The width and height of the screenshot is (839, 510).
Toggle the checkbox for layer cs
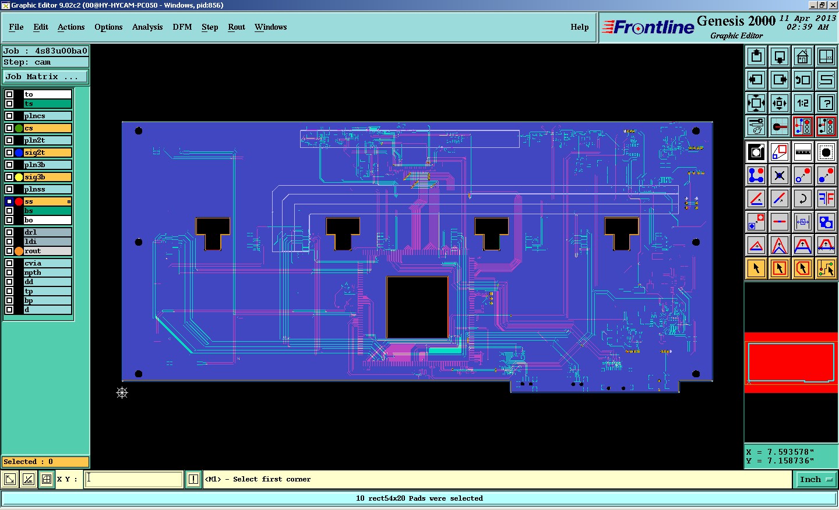coord(9,128)
